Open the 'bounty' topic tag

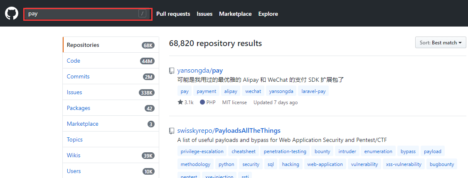323,151
